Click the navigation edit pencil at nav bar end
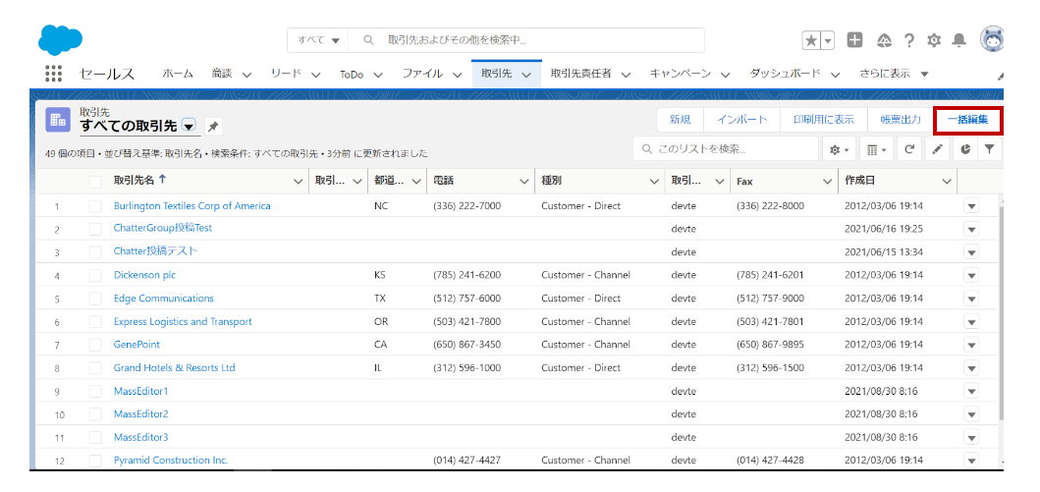Screen dimensions: 1040x492 pyautogui.click(x=1000, y=75)
